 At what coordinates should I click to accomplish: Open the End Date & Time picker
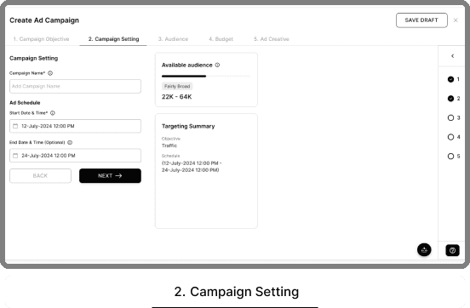click(x=75, y=156)
